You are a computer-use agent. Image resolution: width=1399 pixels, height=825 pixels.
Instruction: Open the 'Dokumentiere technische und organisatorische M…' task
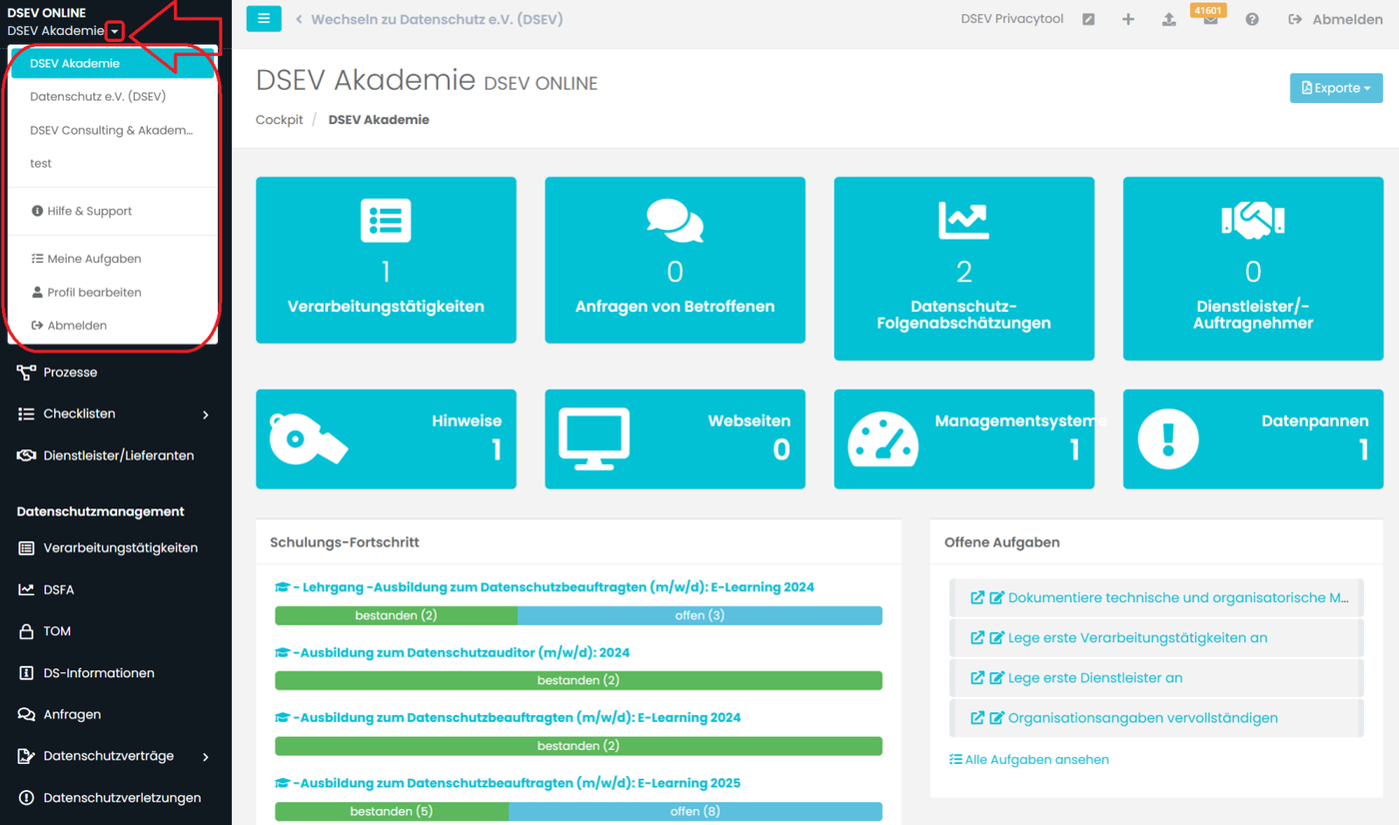[x=1178, y=598]
